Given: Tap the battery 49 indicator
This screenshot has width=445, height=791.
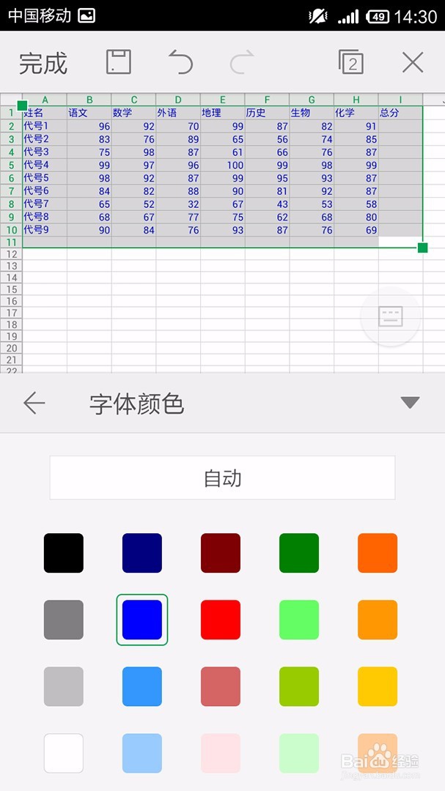Looking at the screenshot, I should coord(378,17).
